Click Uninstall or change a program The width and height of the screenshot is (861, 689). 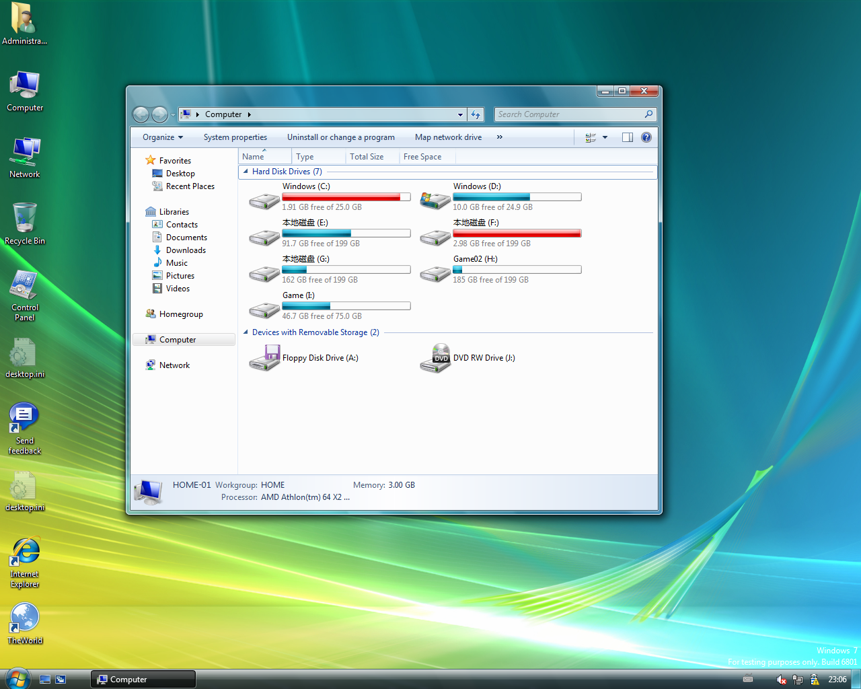[340, 137]
